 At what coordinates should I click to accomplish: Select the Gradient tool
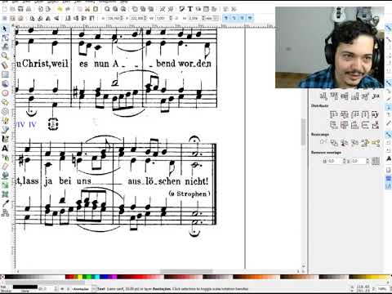(x=5, y=185)
